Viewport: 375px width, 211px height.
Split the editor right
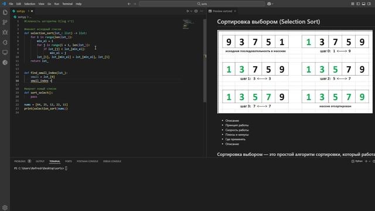196,11
